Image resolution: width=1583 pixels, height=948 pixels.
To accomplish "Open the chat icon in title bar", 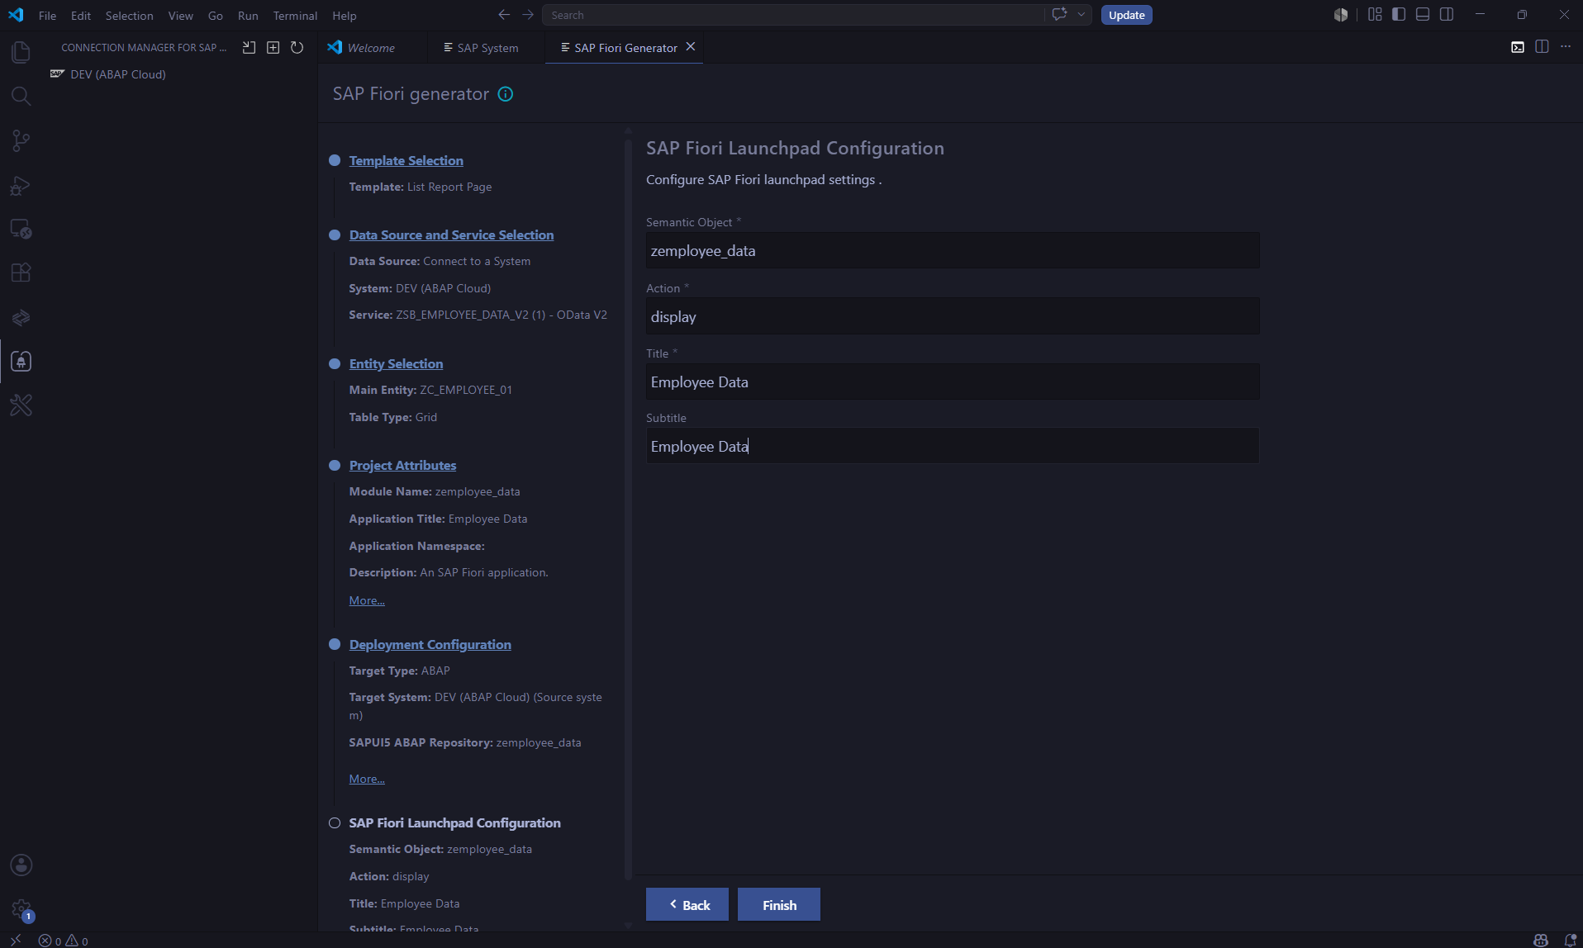I will [1060, 15].
